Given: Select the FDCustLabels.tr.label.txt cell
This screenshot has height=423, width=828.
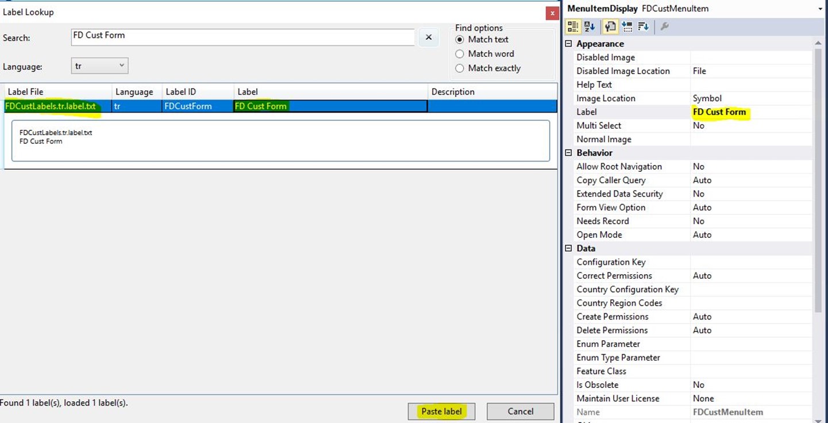Looking at the screenshot, I should coord(58,106).
